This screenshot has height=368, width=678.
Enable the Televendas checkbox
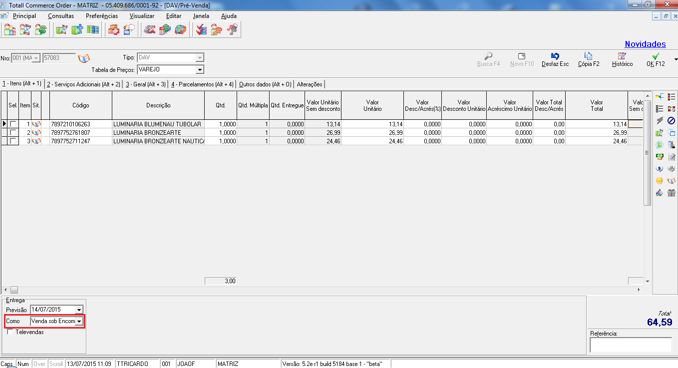click(x=10, y=332)
